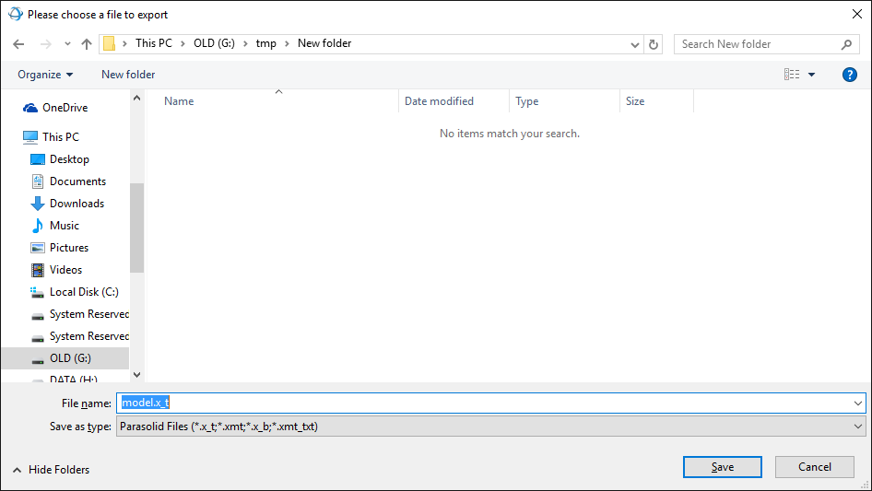Click the Back navigation arrow

click(18, 44)
